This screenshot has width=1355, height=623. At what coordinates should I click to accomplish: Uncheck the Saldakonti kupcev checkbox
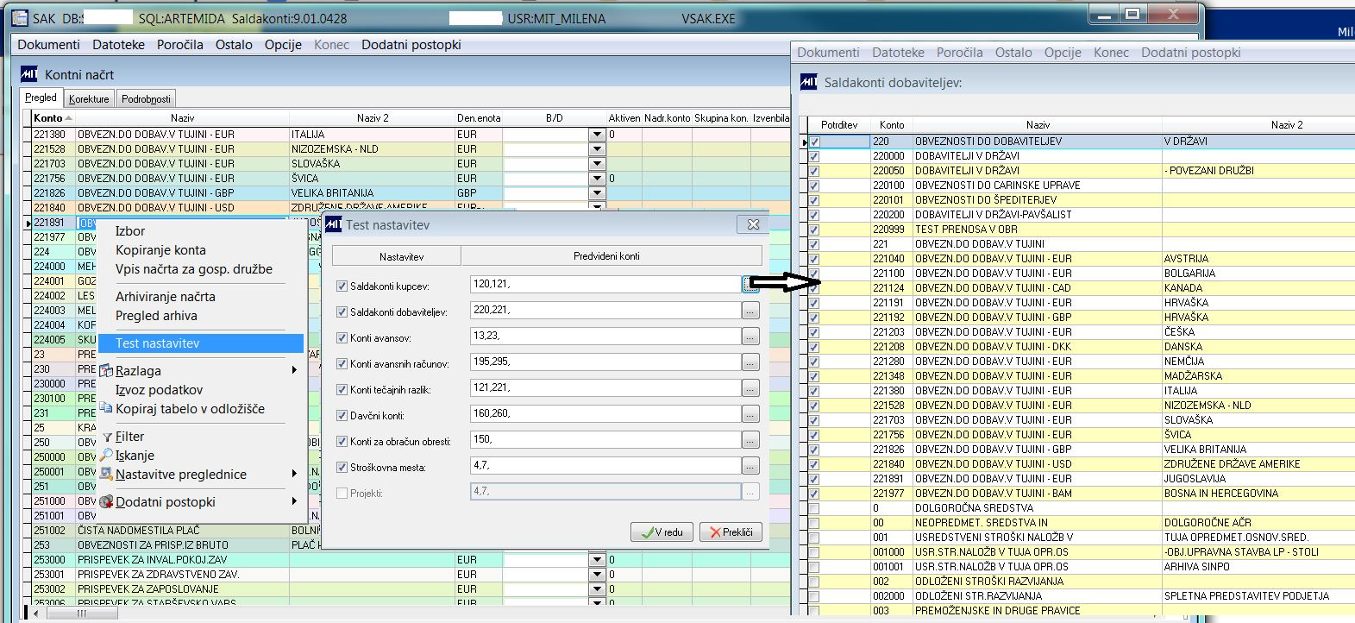pyautogui.click(x=342, y=286)
